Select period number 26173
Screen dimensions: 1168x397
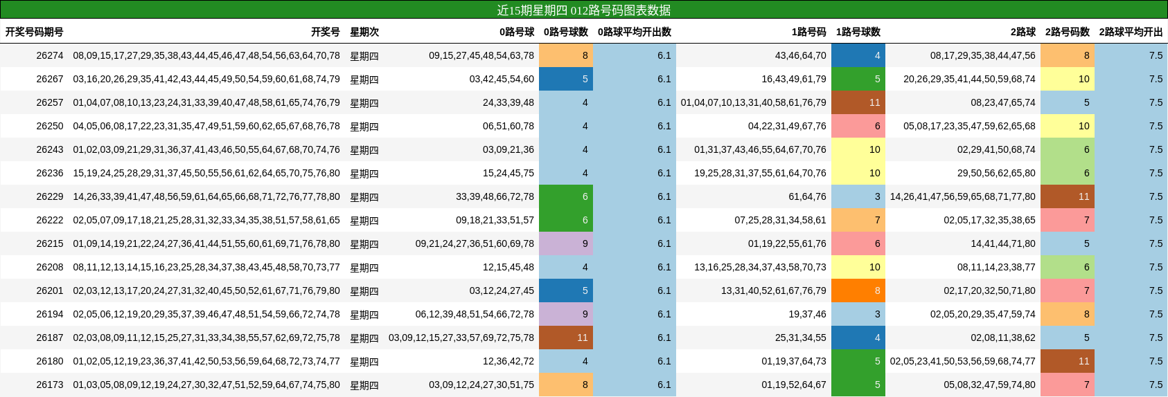click(50, 385)
